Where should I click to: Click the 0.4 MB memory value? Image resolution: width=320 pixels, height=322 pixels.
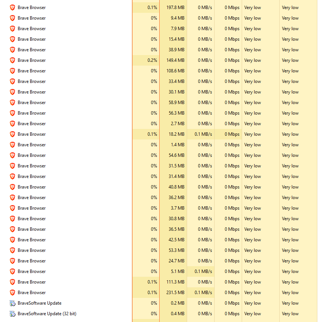coord(178,314)
